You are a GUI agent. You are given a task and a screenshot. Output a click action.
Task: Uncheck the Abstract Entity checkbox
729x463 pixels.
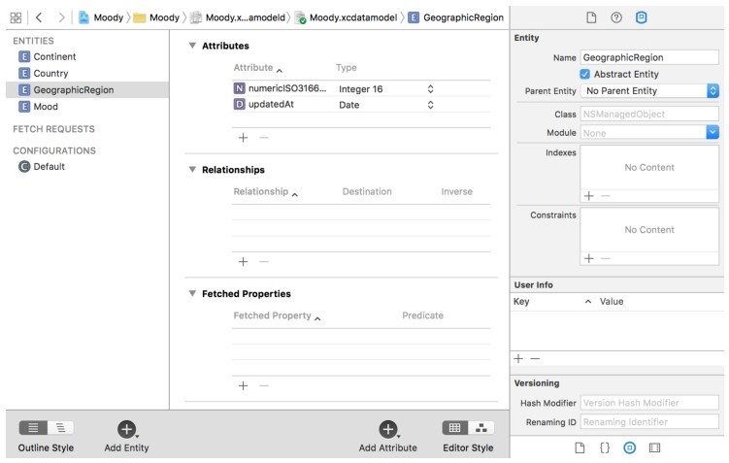(x=585, y=74)
